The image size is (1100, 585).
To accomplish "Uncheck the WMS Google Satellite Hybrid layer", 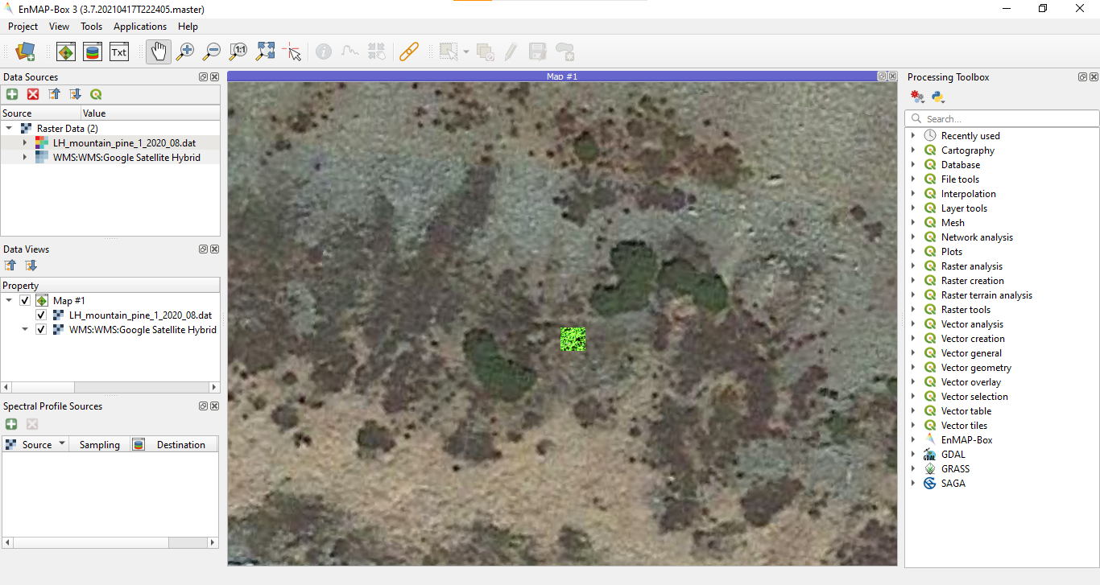I will pos(40,329).
